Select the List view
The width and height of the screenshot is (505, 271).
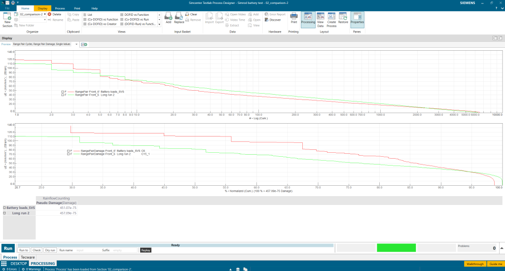coord(88,14)
